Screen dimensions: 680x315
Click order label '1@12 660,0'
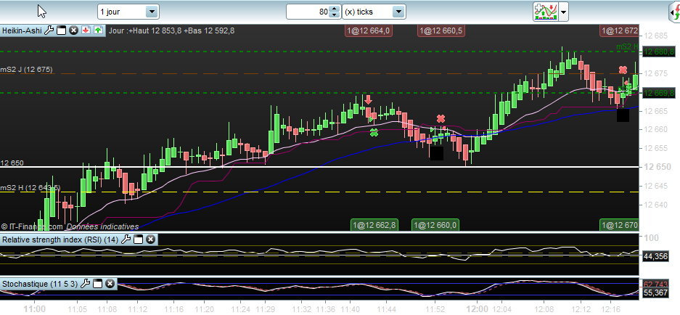pos(435,225)
